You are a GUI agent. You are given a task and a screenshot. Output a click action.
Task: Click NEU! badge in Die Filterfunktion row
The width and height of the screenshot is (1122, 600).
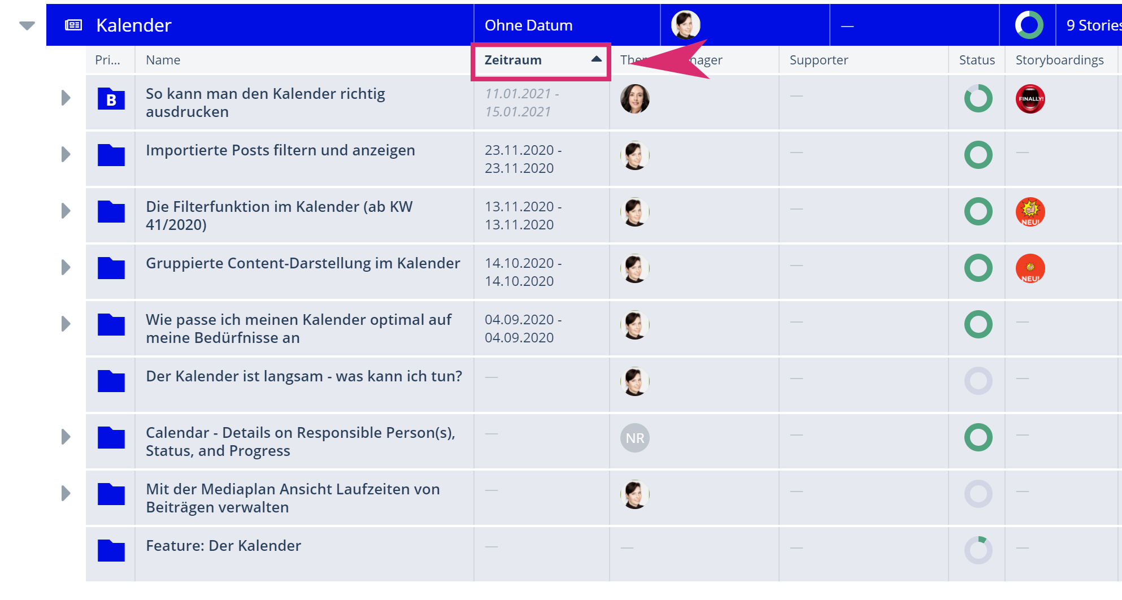click(x=1030, y=212)
